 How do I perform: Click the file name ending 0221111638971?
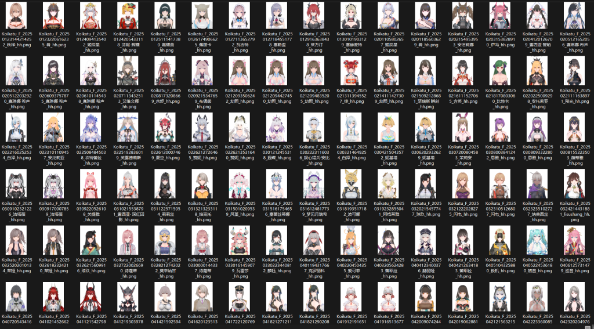pos(574,96)
